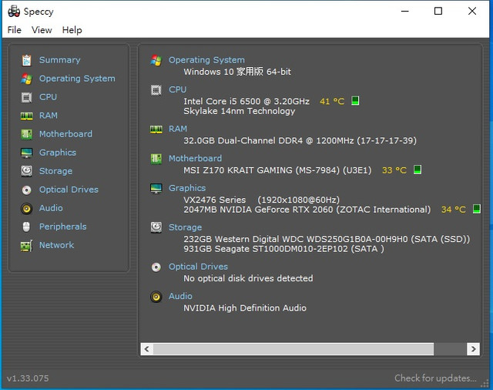Click the green temperature indicator next to 33 °C
The height and width of the screenshot is (390, 493).
[418, 170]
